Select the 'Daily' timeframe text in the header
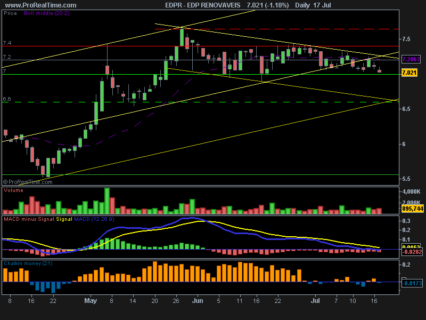 tap(302, 5)
